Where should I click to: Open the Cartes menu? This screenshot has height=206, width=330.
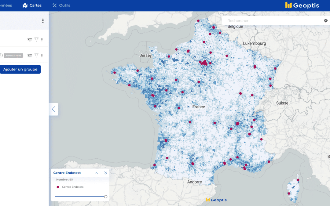(32, 5)
